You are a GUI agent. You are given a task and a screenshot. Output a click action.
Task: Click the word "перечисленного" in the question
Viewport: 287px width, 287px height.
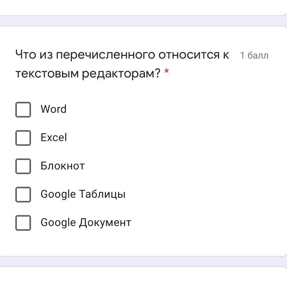pyautogui.click(x=106, y=55)
